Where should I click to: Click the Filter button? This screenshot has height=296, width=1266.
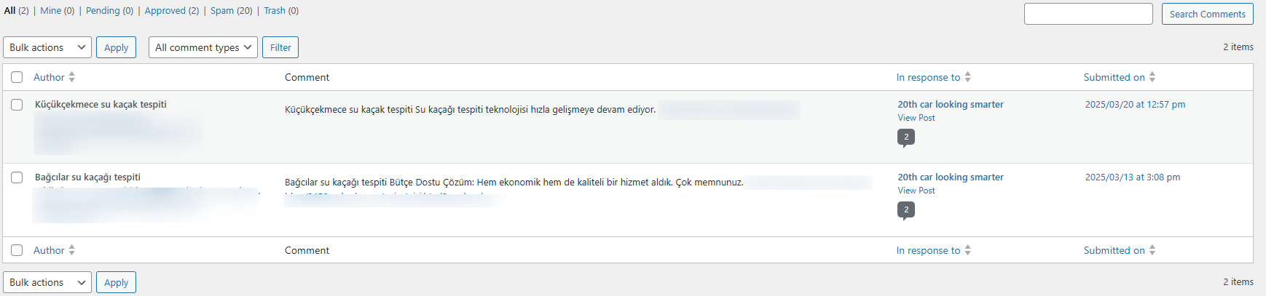pyautogui.click(x=280, y=47)
